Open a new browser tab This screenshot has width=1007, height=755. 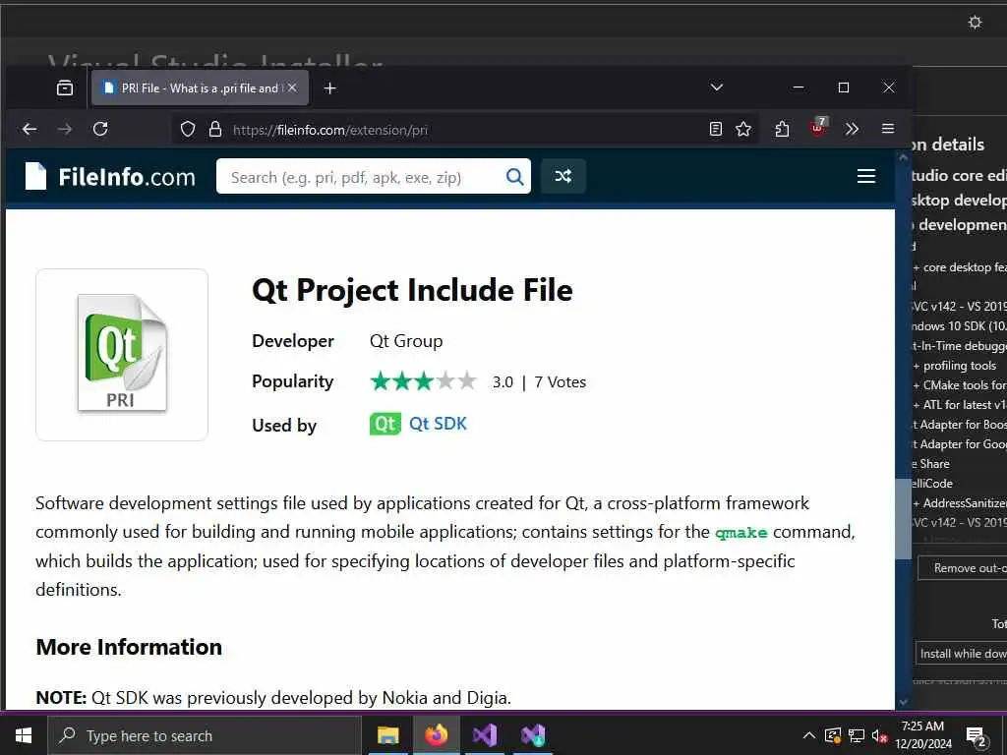click(x=330, y=87)
